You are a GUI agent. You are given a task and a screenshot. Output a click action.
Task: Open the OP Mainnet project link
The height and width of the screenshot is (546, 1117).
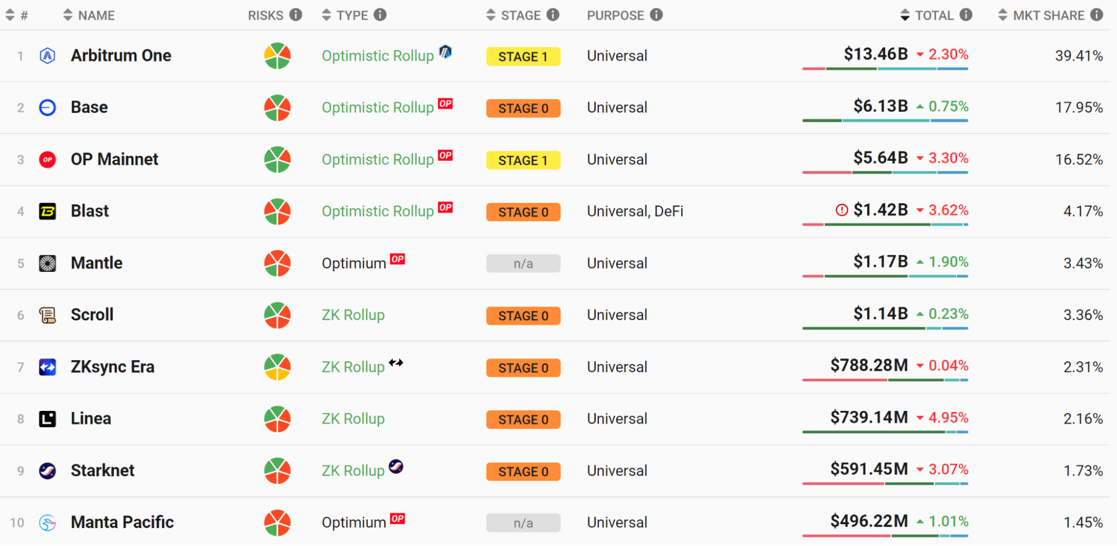114,160
